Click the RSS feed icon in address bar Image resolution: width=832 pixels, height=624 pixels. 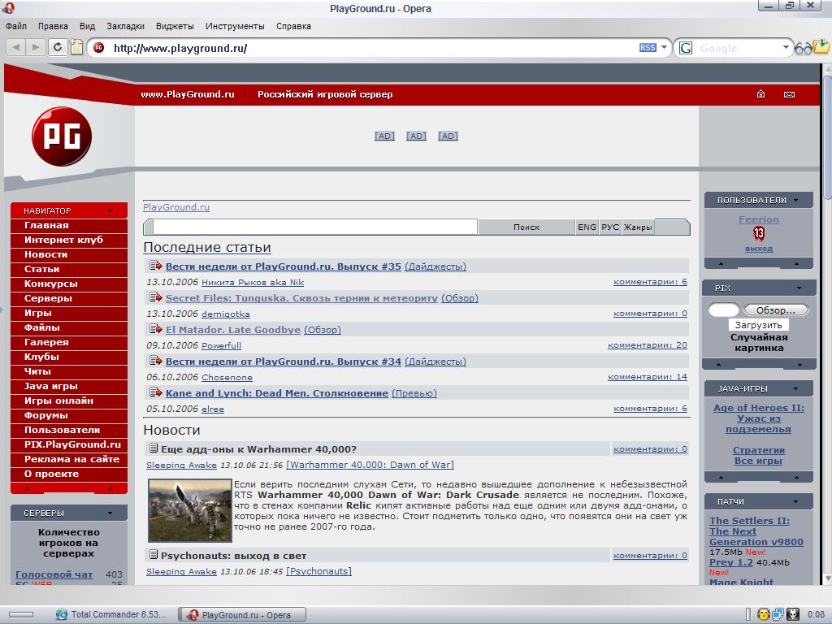click(x=648, y=48)
